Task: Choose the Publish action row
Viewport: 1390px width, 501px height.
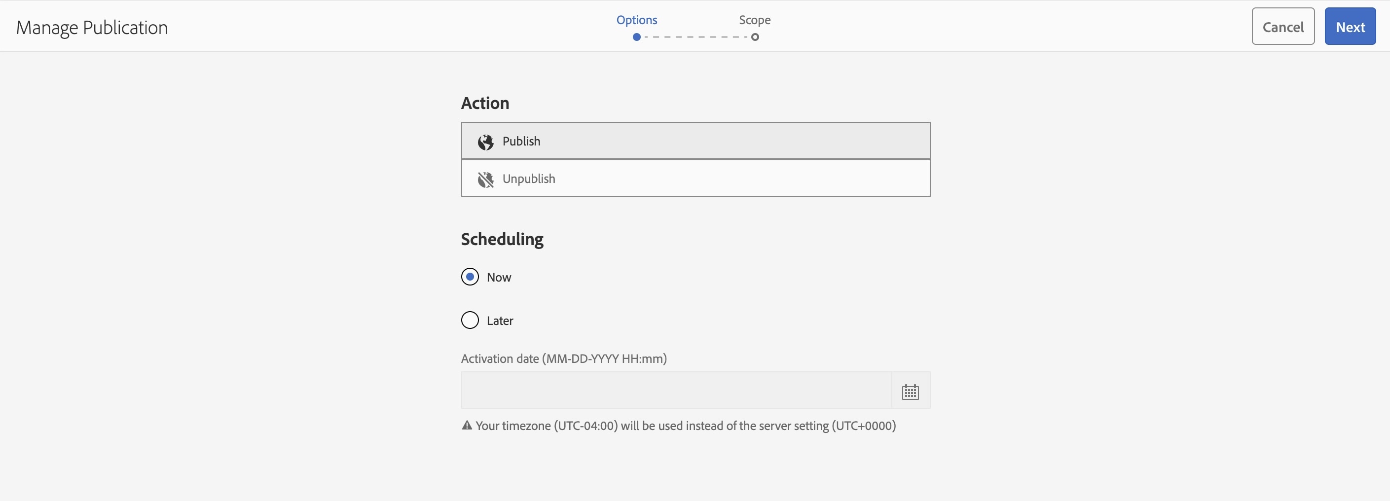Action: click(695, 141)
